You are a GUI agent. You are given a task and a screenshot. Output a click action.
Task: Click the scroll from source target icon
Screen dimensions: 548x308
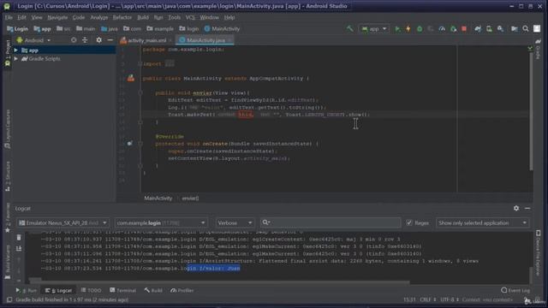pos(74,40)
